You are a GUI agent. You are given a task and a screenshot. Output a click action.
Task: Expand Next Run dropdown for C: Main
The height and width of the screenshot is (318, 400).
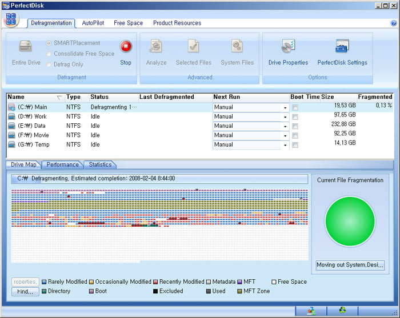pos(285,107)
